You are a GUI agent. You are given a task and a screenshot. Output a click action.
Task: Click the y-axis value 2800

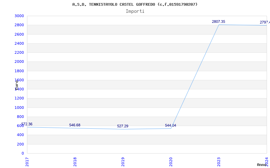pos(19,25)
